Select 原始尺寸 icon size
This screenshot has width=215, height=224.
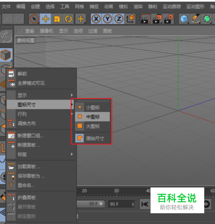(92, 138)
